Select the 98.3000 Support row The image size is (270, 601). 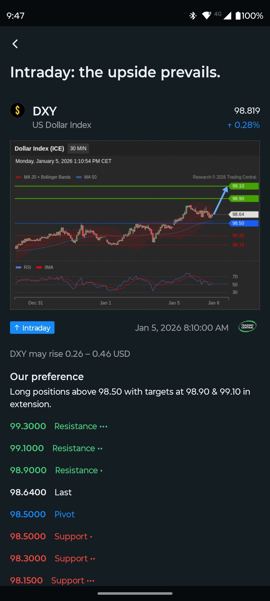point(53,558)
